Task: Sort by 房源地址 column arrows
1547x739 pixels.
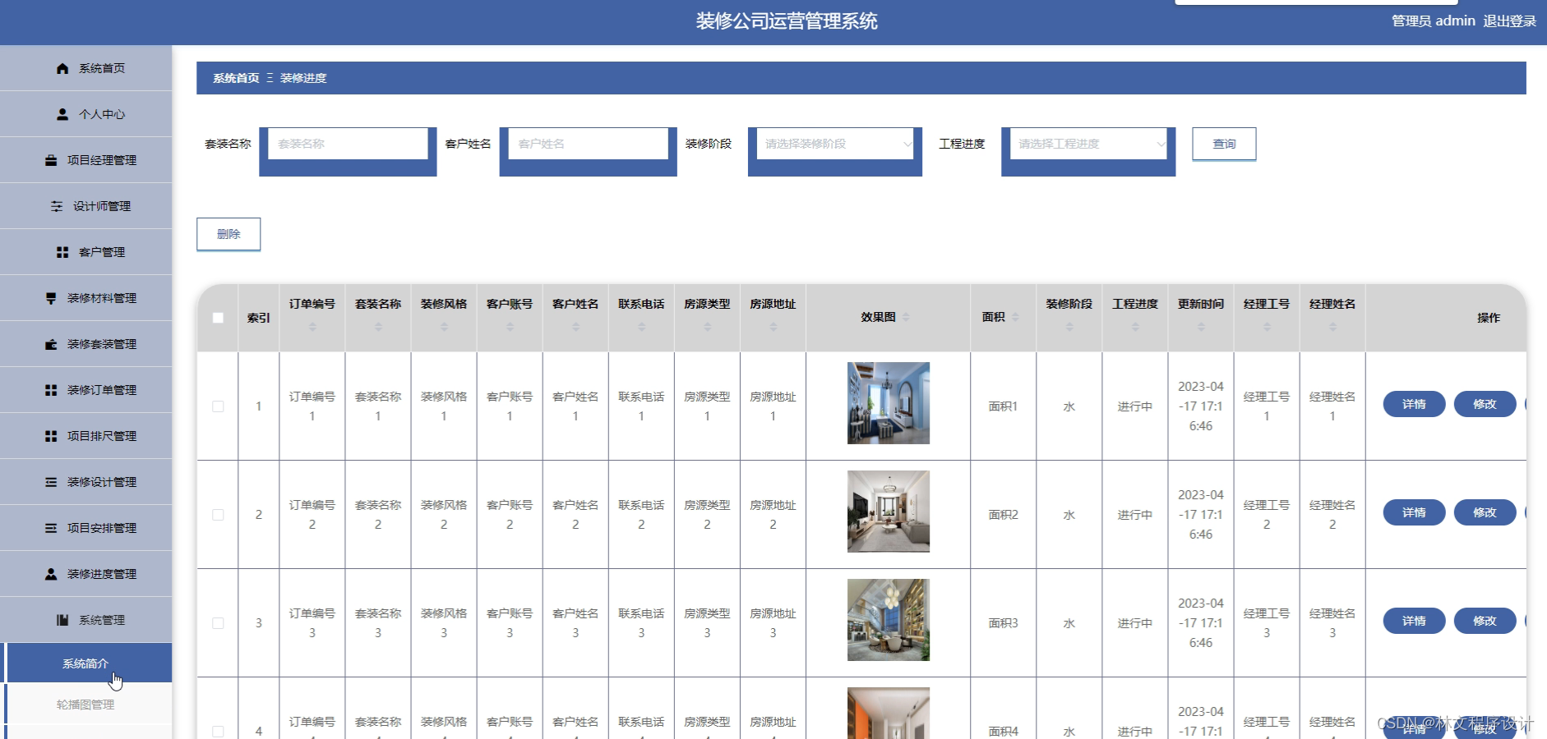Action: point(773,327)
